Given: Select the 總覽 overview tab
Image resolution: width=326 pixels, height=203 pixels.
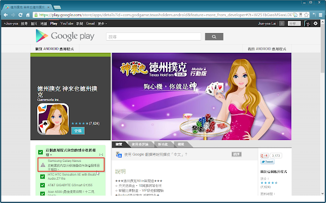Looking at the screenshot, I should point(119,144).
